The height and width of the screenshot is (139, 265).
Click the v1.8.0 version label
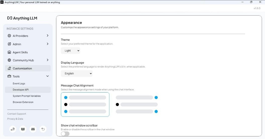[x=257, y=8]
